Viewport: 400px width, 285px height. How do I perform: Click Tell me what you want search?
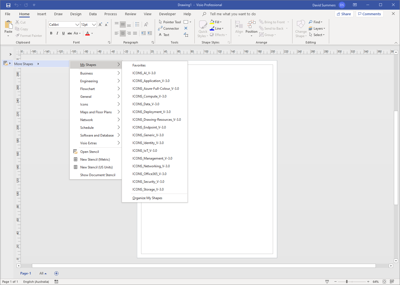tap(233, 14)
